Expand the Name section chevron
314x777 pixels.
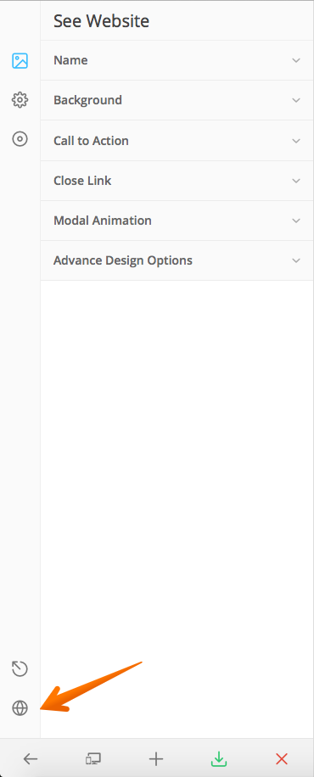tap(296, 60)
